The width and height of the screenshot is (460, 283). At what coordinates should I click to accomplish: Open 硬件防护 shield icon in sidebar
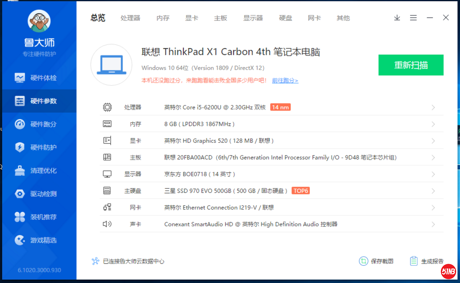tap(20, 147)
